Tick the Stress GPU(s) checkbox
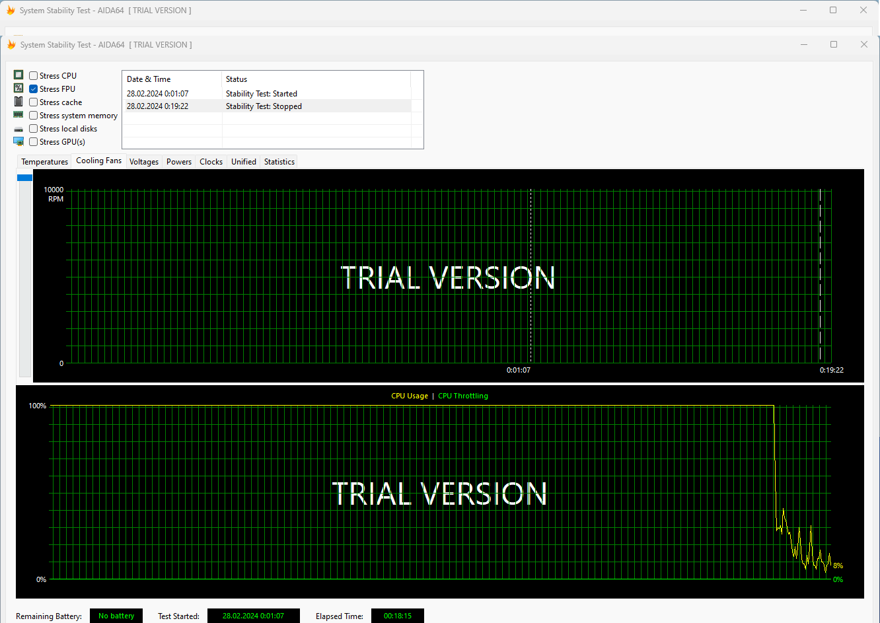The height and width of the screenshot is (623, 880). [x=34, y=142]
